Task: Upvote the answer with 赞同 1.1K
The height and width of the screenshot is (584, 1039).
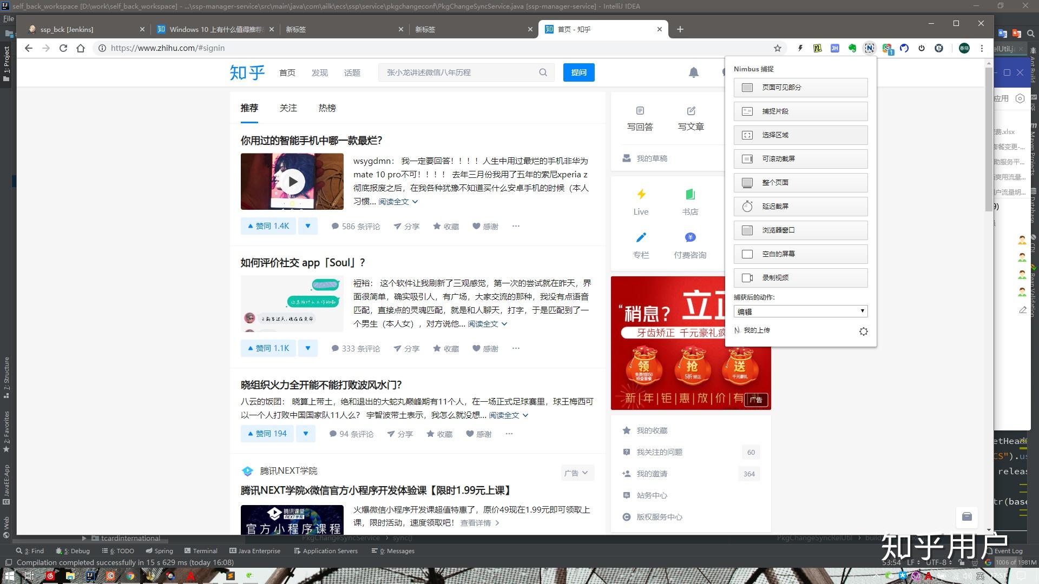Action: coord(268,348)
